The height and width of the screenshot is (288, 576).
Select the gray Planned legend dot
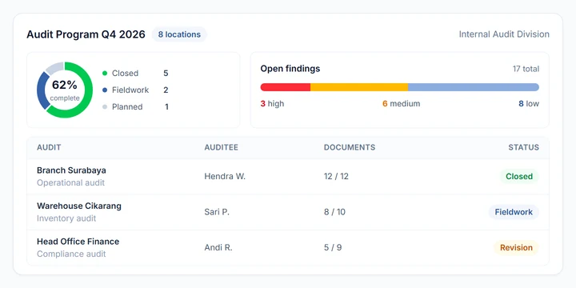click(x=105, y=107)
